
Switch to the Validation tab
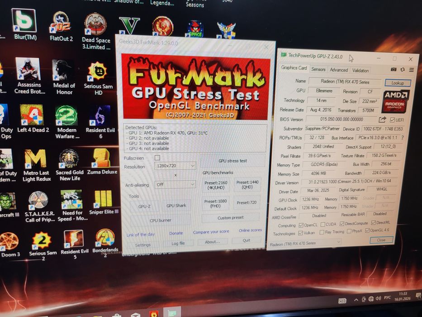click(x=360, y=71)
